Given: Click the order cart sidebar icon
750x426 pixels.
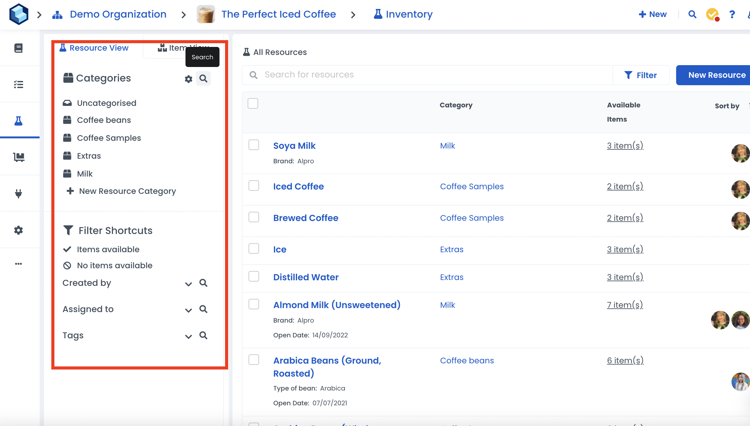Looking at the screenshot, I should [19, 157].
